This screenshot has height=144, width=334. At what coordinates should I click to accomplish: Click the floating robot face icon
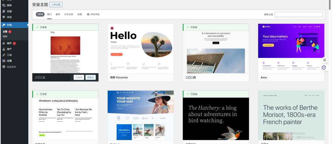(x=324, y=68)
